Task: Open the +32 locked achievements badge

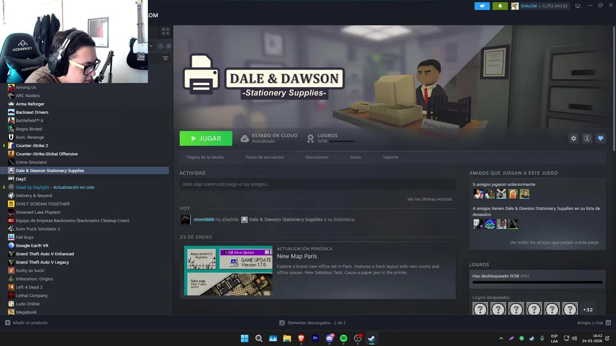Action: point(588,309)
